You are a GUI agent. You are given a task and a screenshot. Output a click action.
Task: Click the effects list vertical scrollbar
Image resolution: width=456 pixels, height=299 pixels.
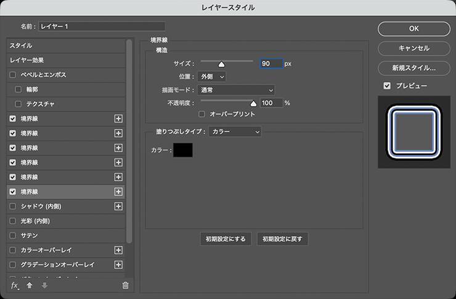[129, 141]
